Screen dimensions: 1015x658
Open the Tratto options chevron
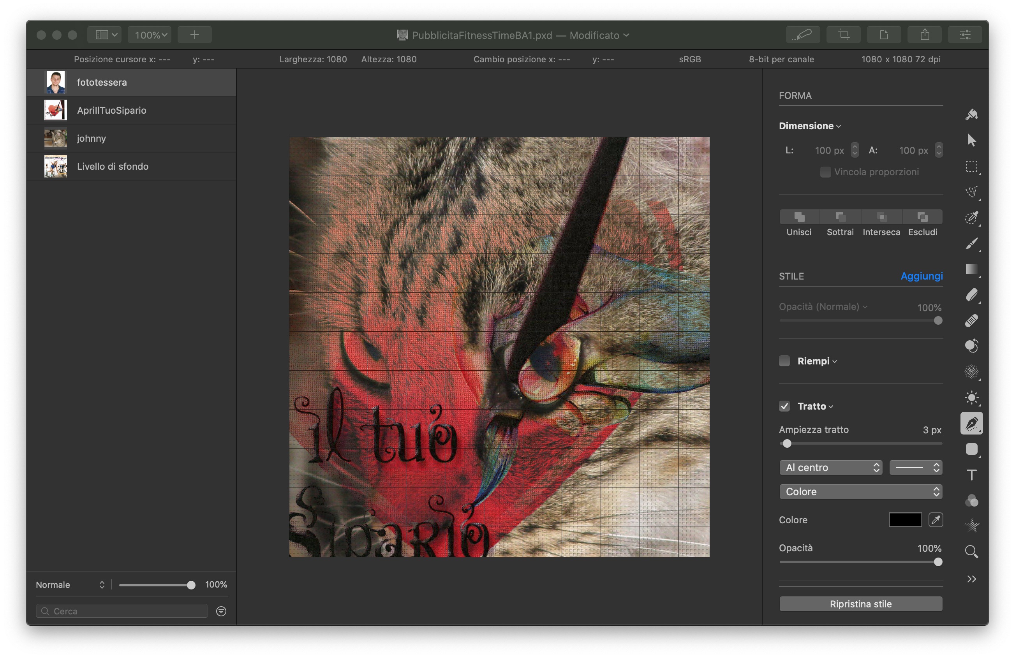tap(831, 406)
